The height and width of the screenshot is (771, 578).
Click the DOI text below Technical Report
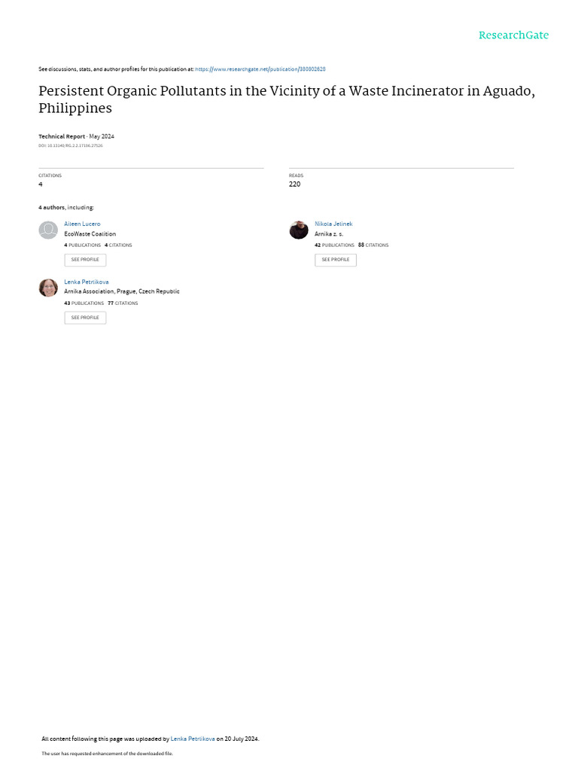(71, 145)
